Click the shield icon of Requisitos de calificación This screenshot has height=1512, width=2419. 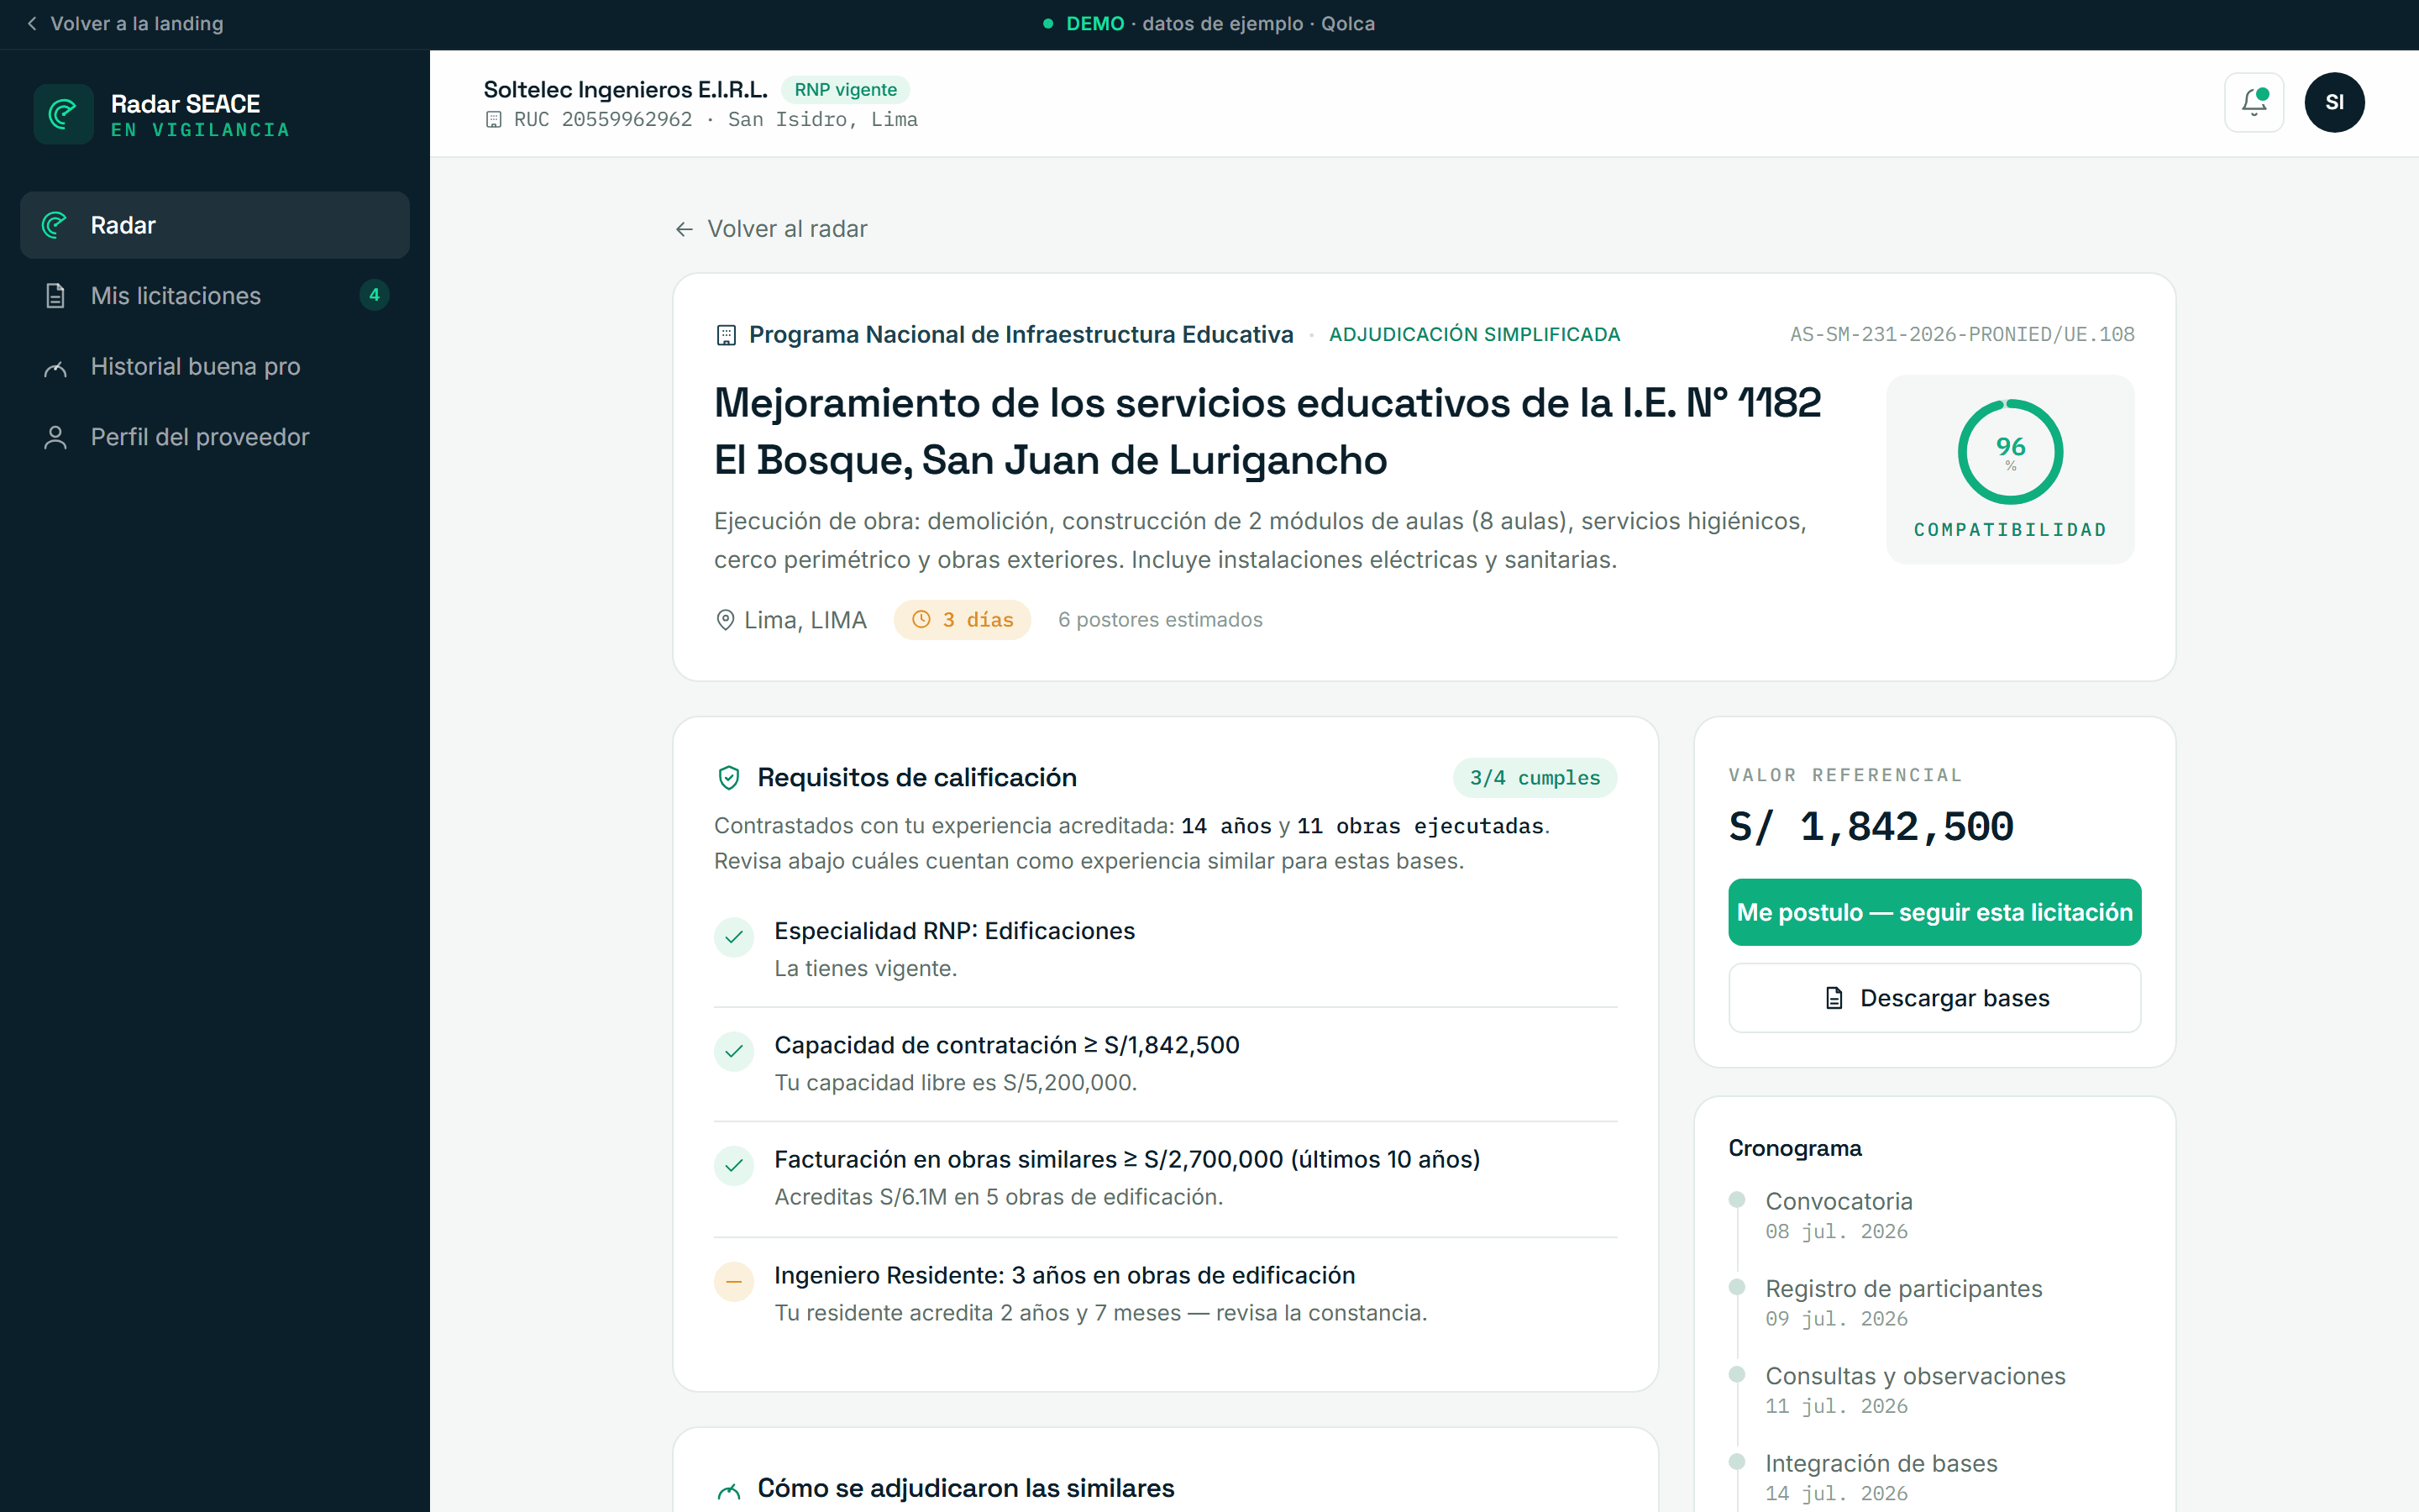point(729,778)
